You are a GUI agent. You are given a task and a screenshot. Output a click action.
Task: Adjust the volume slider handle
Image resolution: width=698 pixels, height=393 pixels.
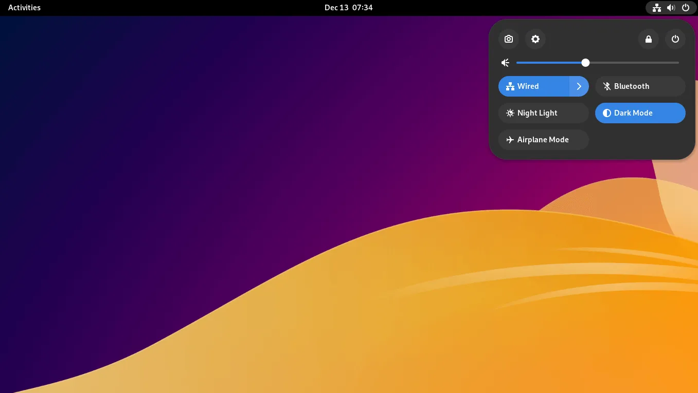click(585, 62)
